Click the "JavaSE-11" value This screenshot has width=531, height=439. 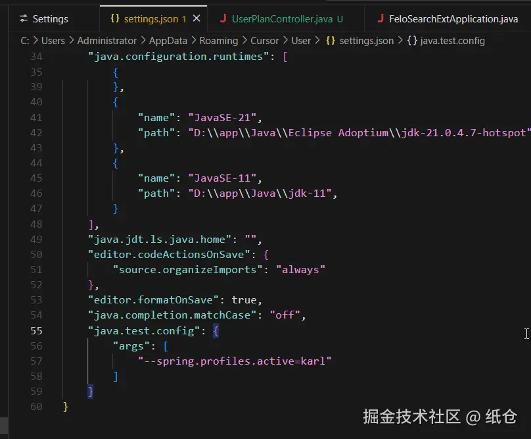pyautogui.click(x=222, y=178)
